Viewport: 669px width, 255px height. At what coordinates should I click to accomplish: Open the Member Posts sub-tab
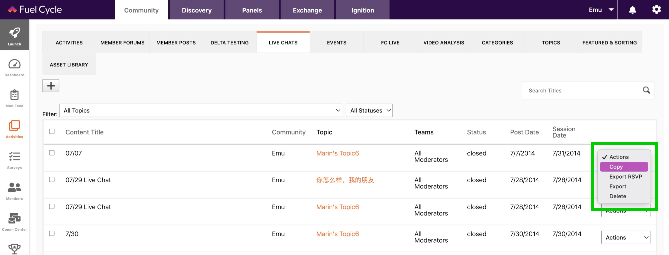176,42
